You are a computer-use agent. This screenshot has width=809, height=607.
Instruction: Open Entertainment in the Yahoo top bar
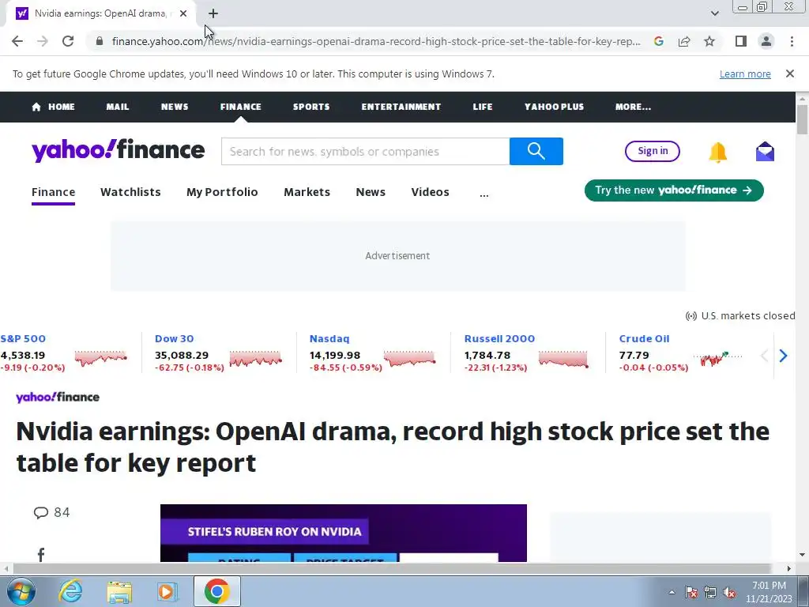coord(401,107)
